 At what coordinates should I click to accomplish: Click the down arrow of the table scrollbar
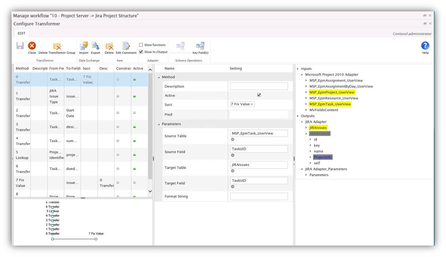coord(150,191)
